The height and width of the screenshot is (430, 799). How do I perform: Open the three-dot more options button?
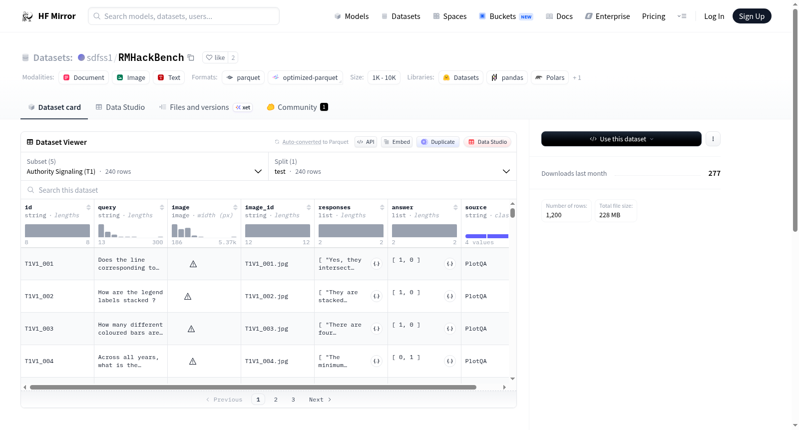pyautogui.click(x=713, y=139)
